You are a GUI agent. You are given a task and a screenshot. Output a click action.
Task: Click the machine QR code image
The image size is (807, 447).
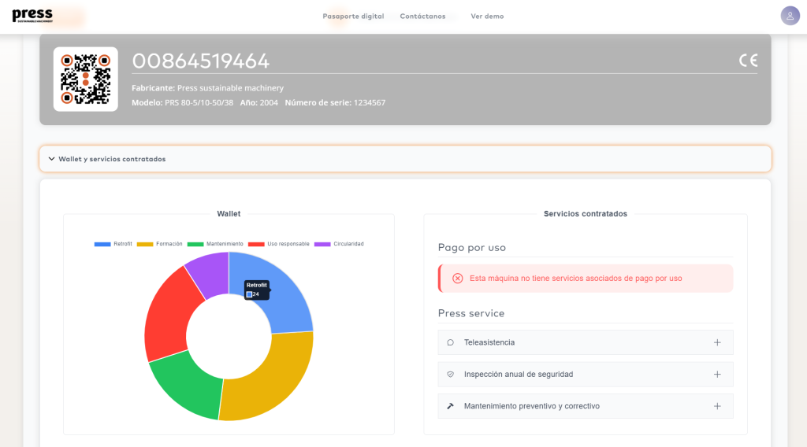[x=85, y=79]
